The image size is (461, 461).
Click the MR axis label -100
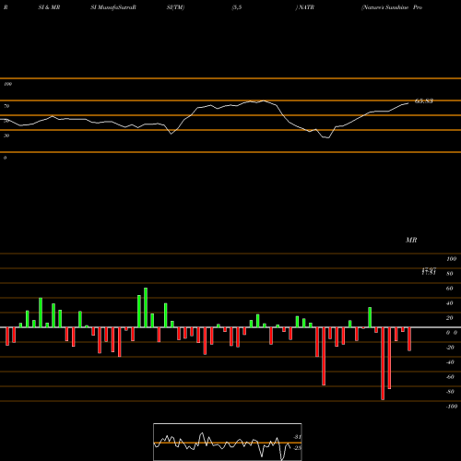click(x=452, y=407)
